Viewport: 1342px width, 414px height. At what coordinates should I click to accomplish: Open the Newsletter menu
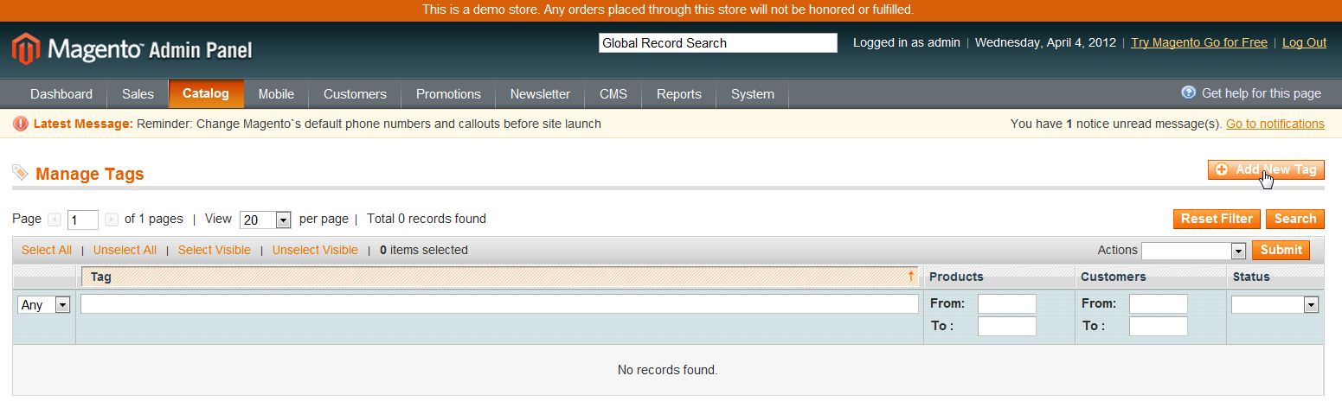point(540,94)
